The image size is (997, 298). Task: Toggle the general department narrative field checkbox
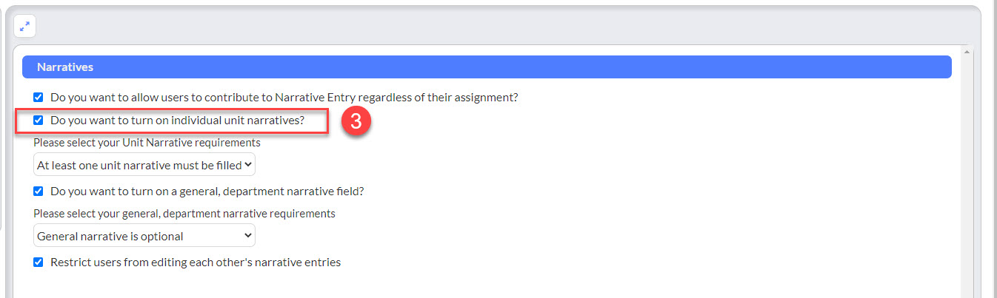tap(39, 191)
